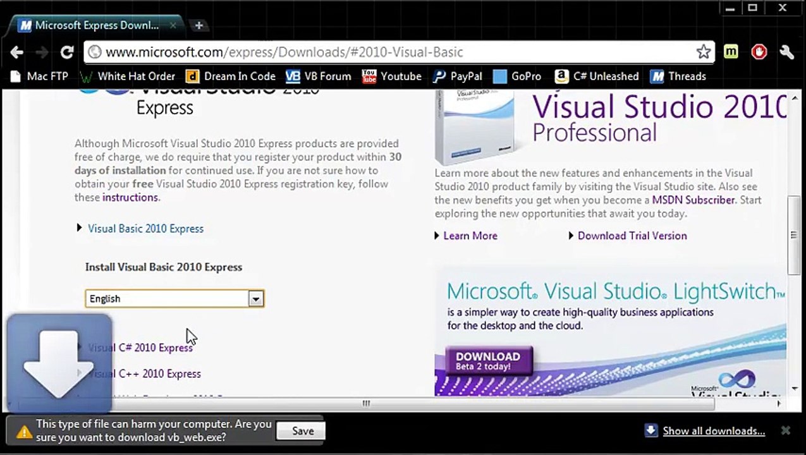Image resolution: width=806 pixels, height=455 pixels.
Task: Click the vertical scrollbar thumb
Action: click(x=794, y=235)
